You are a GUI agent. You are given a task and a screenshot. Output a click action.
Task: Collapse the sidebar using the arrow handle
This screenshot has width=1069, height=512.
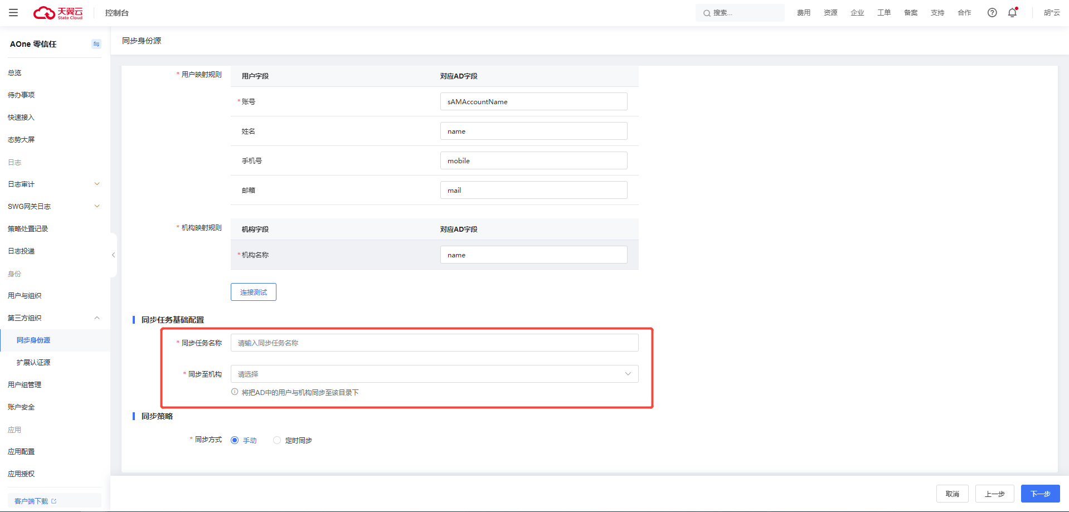point(113,255)
